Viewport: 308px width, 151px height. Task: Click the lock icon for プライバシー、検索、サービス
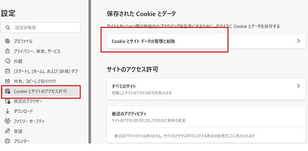[7, 51]
